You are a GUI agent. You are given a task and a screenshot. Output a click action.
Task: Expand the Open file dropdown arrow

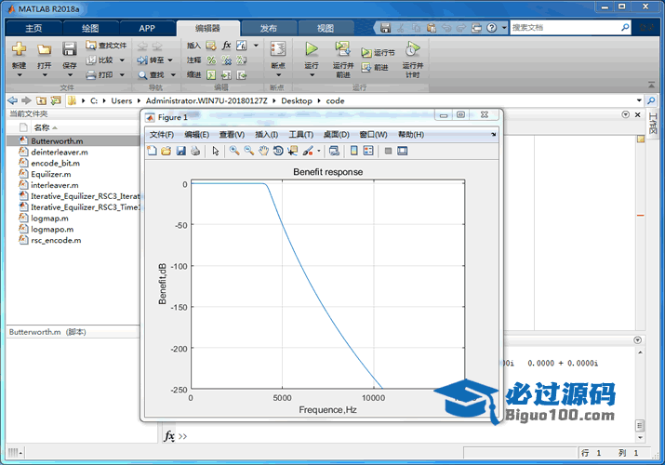click(45, 75)
